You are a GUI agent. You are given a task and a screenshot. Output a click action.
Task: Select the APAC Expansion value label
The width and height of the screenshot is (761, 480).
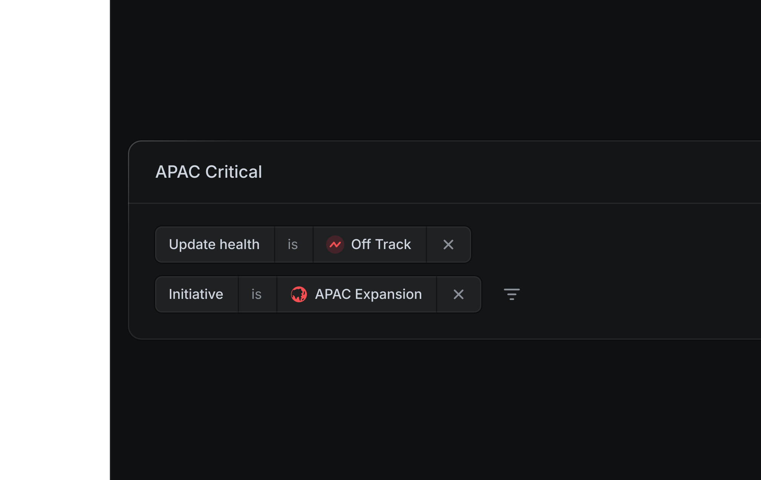[368, 294]
